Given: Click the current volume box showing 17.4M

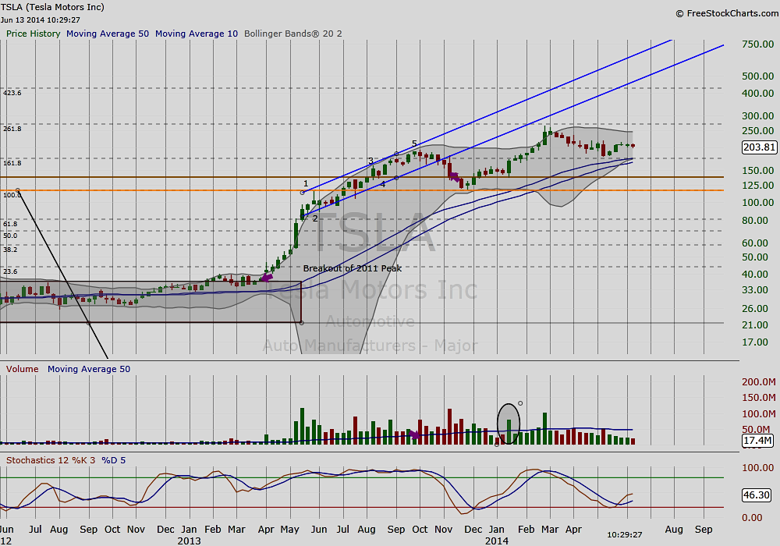Looking at the screenshot, I should pos(757,441).
